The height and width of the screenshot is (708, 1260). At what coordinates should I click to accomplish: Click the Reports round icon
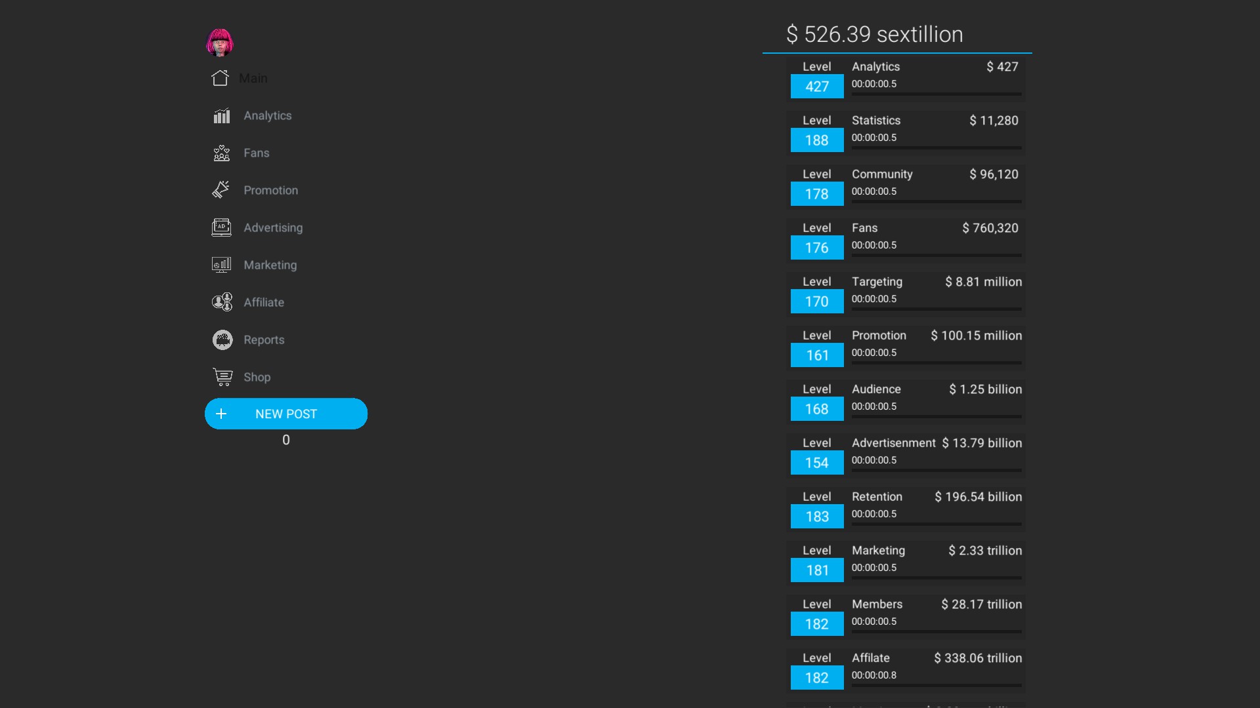coord(222,340)
